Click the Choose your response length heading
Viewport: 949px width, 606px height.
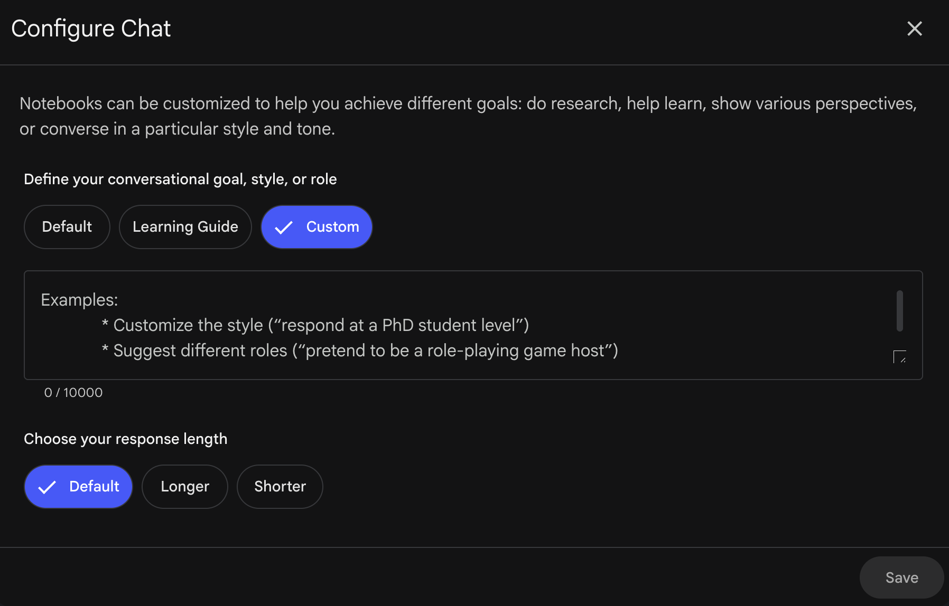tap(125, 438)
